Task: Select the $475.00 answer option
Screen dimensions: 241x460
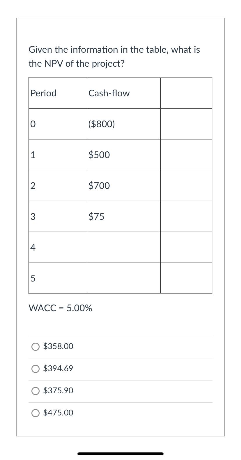Action: tap(36, 413)
